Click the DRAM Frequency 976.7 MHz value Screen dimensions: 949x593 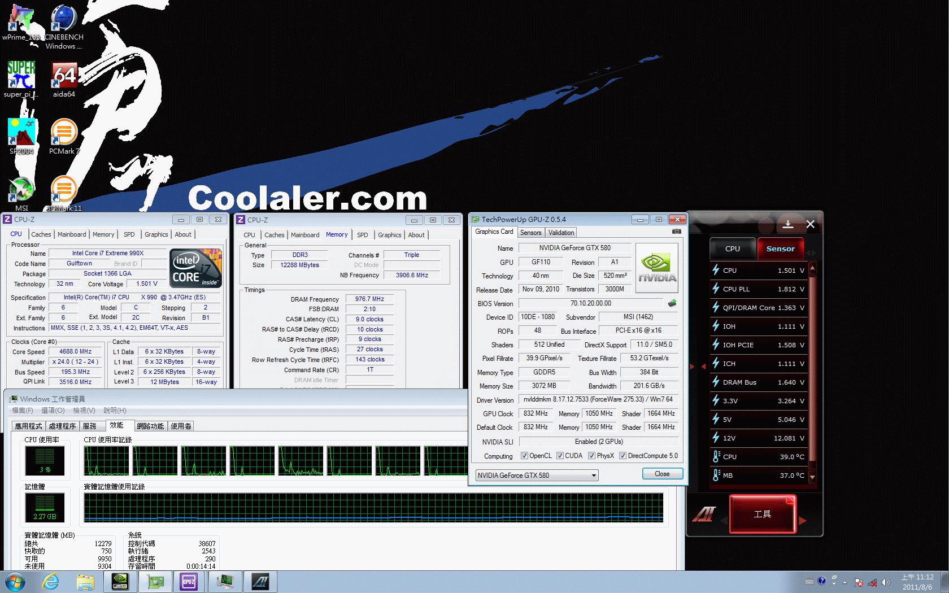tap(369, 299)
